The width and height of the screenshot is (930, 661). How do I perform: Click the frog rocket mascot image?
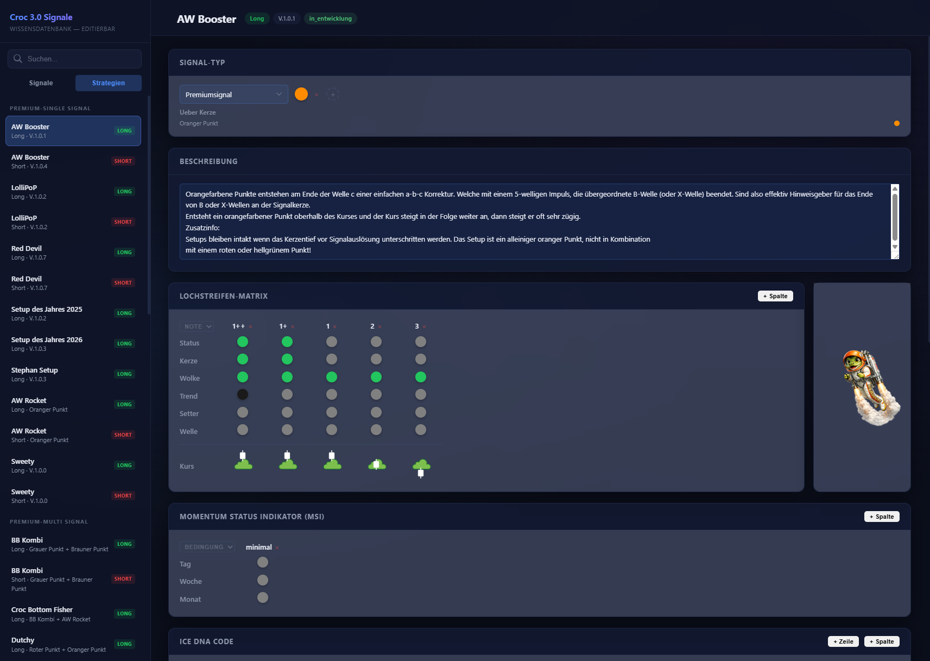[870, 387]
